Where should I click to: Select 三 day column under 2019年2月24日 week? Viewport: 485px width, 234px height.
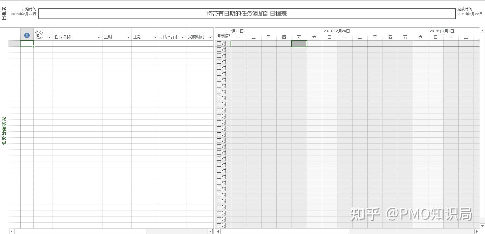375,37
